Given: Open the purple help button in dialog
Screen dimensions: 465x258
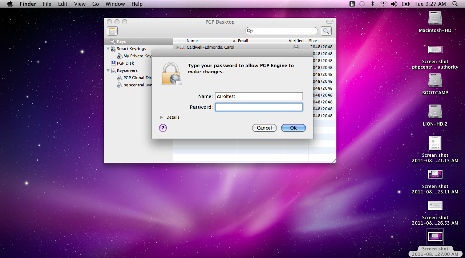Looking at the screenshot, I should click(x=163, y=128).
